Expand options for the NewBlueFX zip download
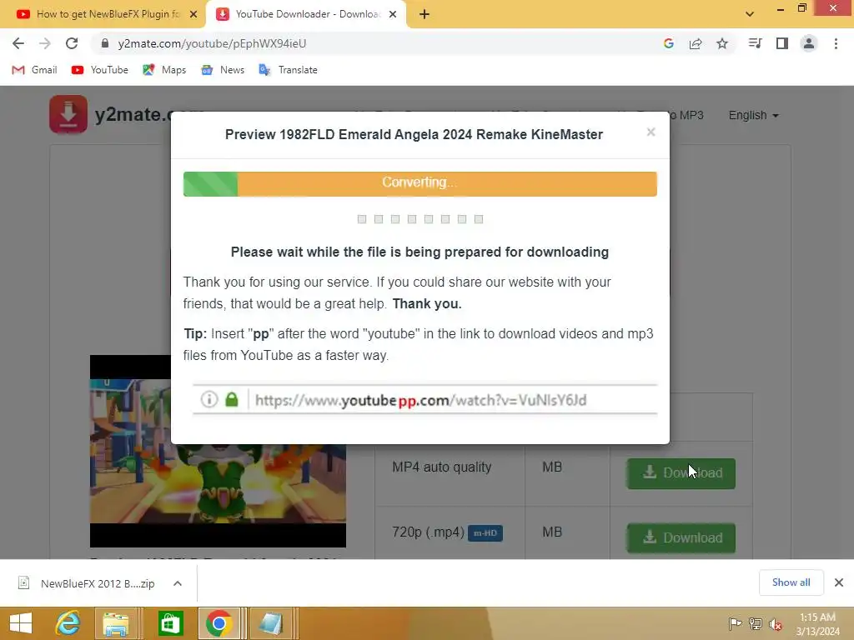 pyautogui.click(x=178, y=583)
